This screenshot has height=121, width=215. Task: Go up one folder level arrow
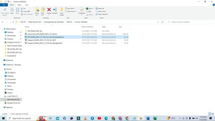pos(13,22)
